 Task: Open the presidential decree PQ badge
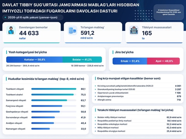(169, 12)
